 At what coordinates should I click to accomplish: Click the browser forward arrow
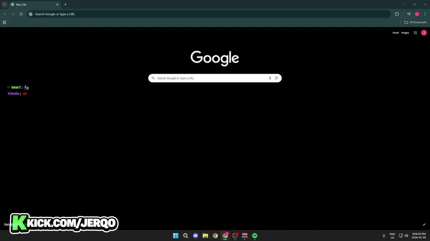pyautogui.click(x=13, y=14)
